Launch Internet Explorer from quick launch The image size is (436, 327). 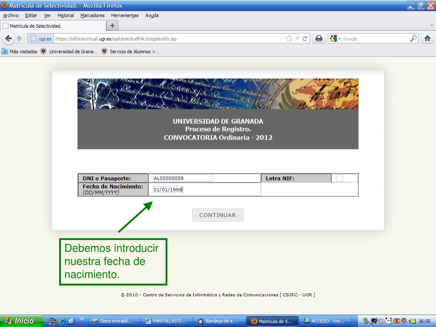pyautogui.click(x=62, y=321)
